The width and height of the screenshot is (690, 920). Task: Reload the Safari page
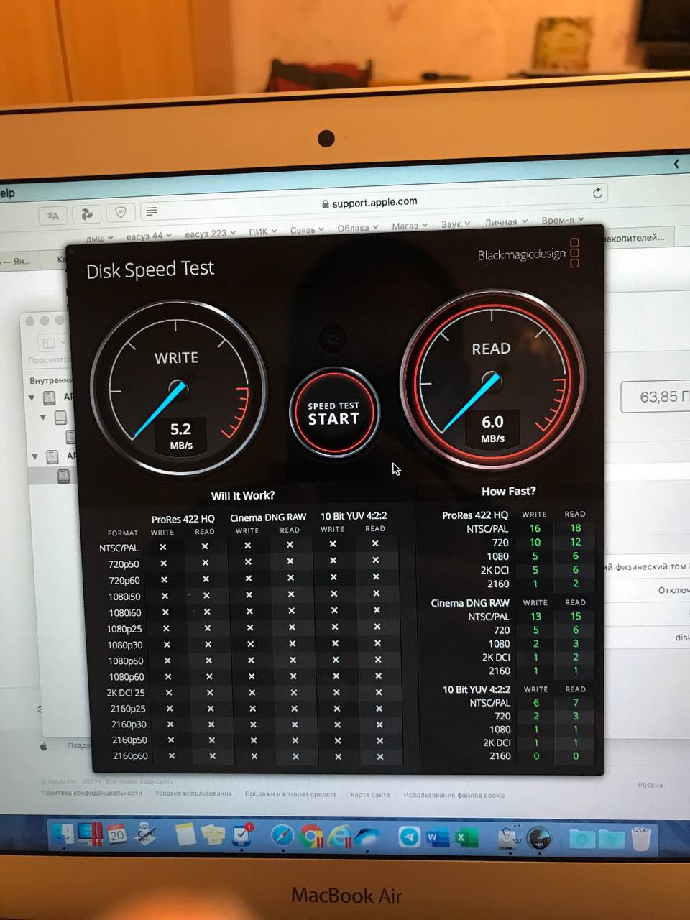pyautogui.click(x=597, y=193)
